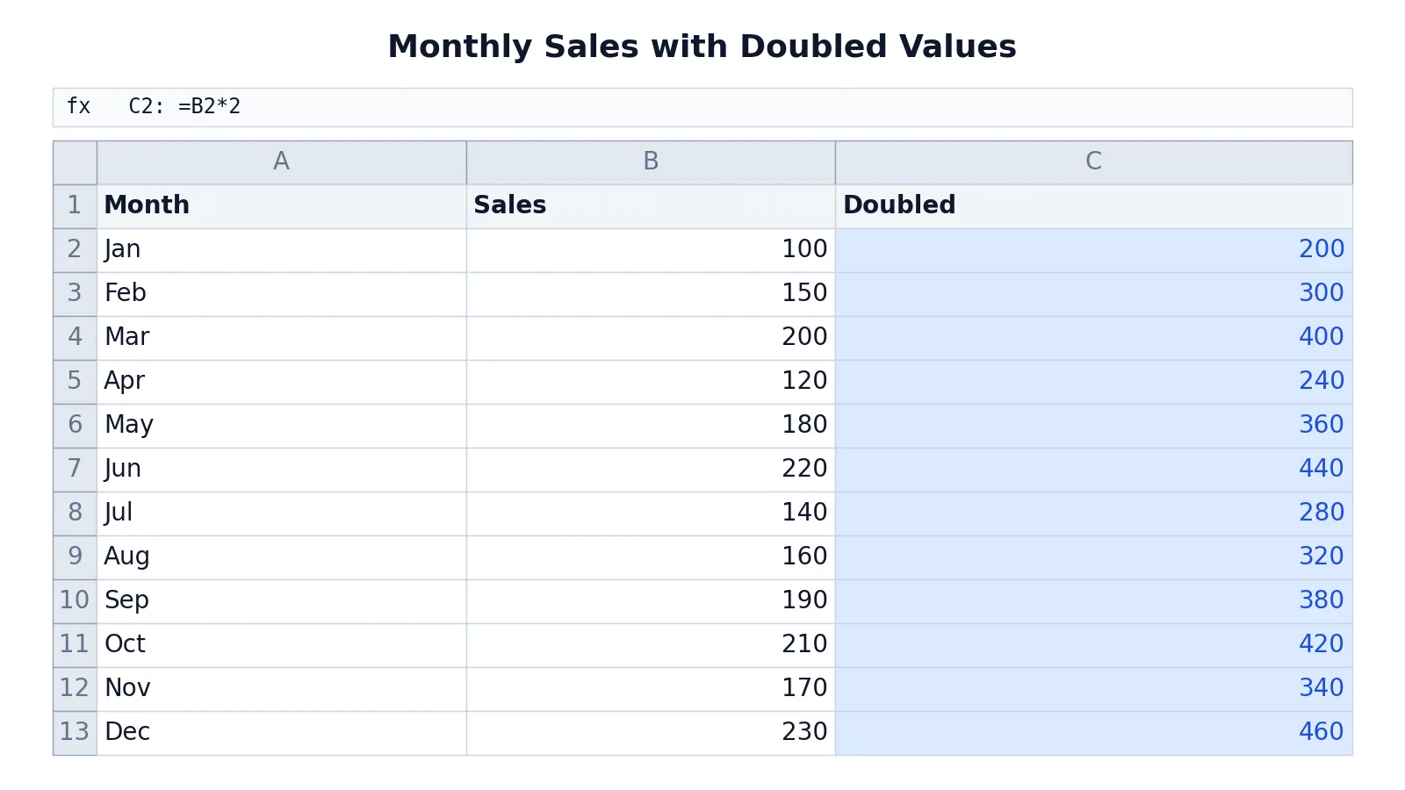Image resolution: width=1405 pixels, height=790 pixels.
Task: Select column B header
Action: tap(651, 162)
